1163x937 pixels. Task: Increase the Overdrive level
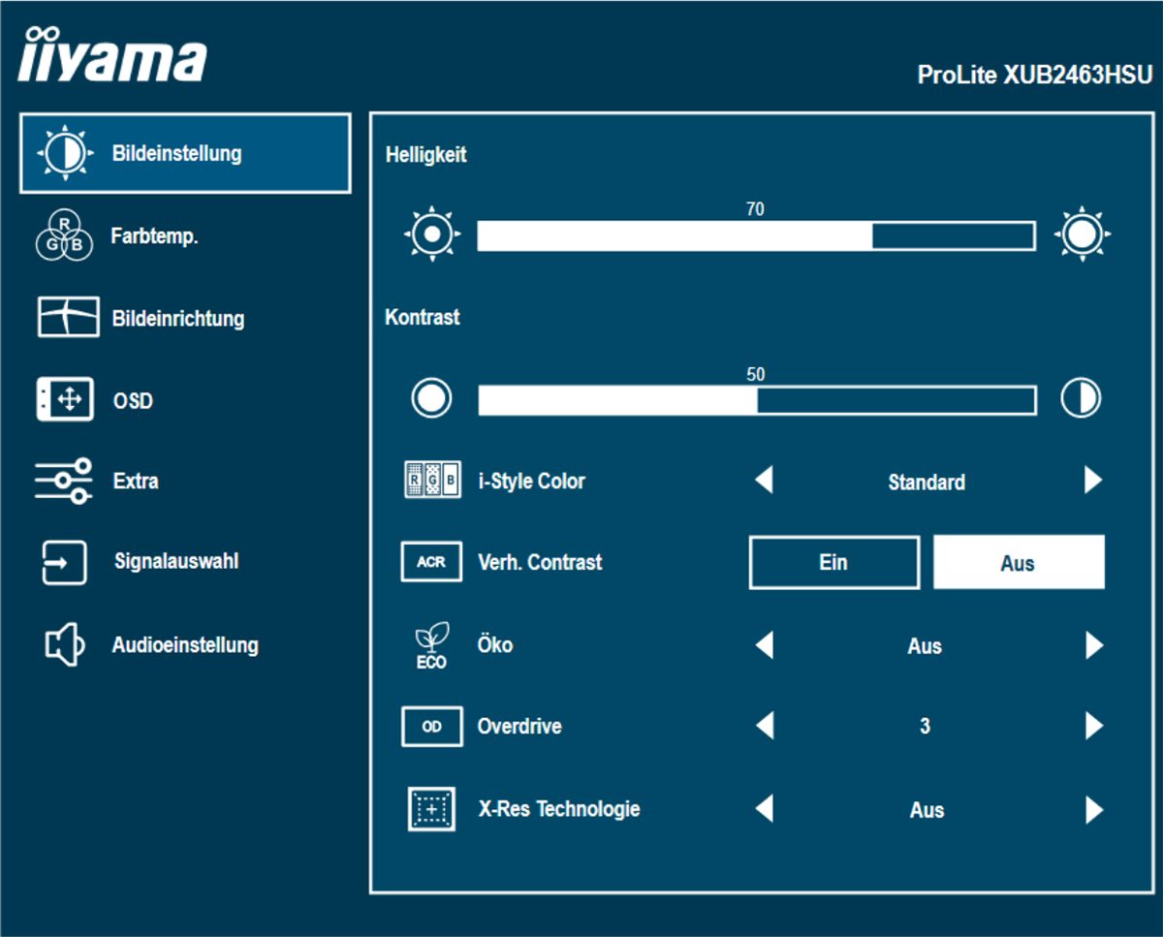(1094, 726)
